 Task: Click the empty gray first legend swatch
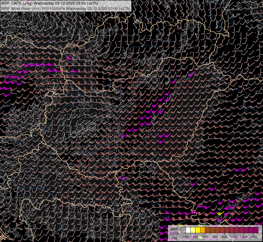point(183,230)
